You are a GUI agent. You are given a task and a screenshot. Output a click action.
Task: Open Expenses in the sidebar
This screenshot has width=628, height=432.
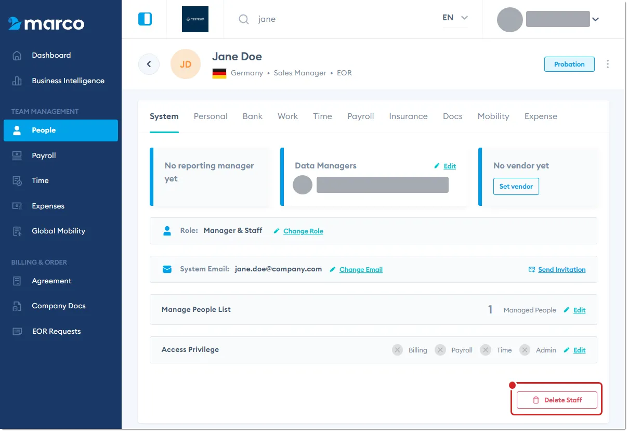click(48, 206)
